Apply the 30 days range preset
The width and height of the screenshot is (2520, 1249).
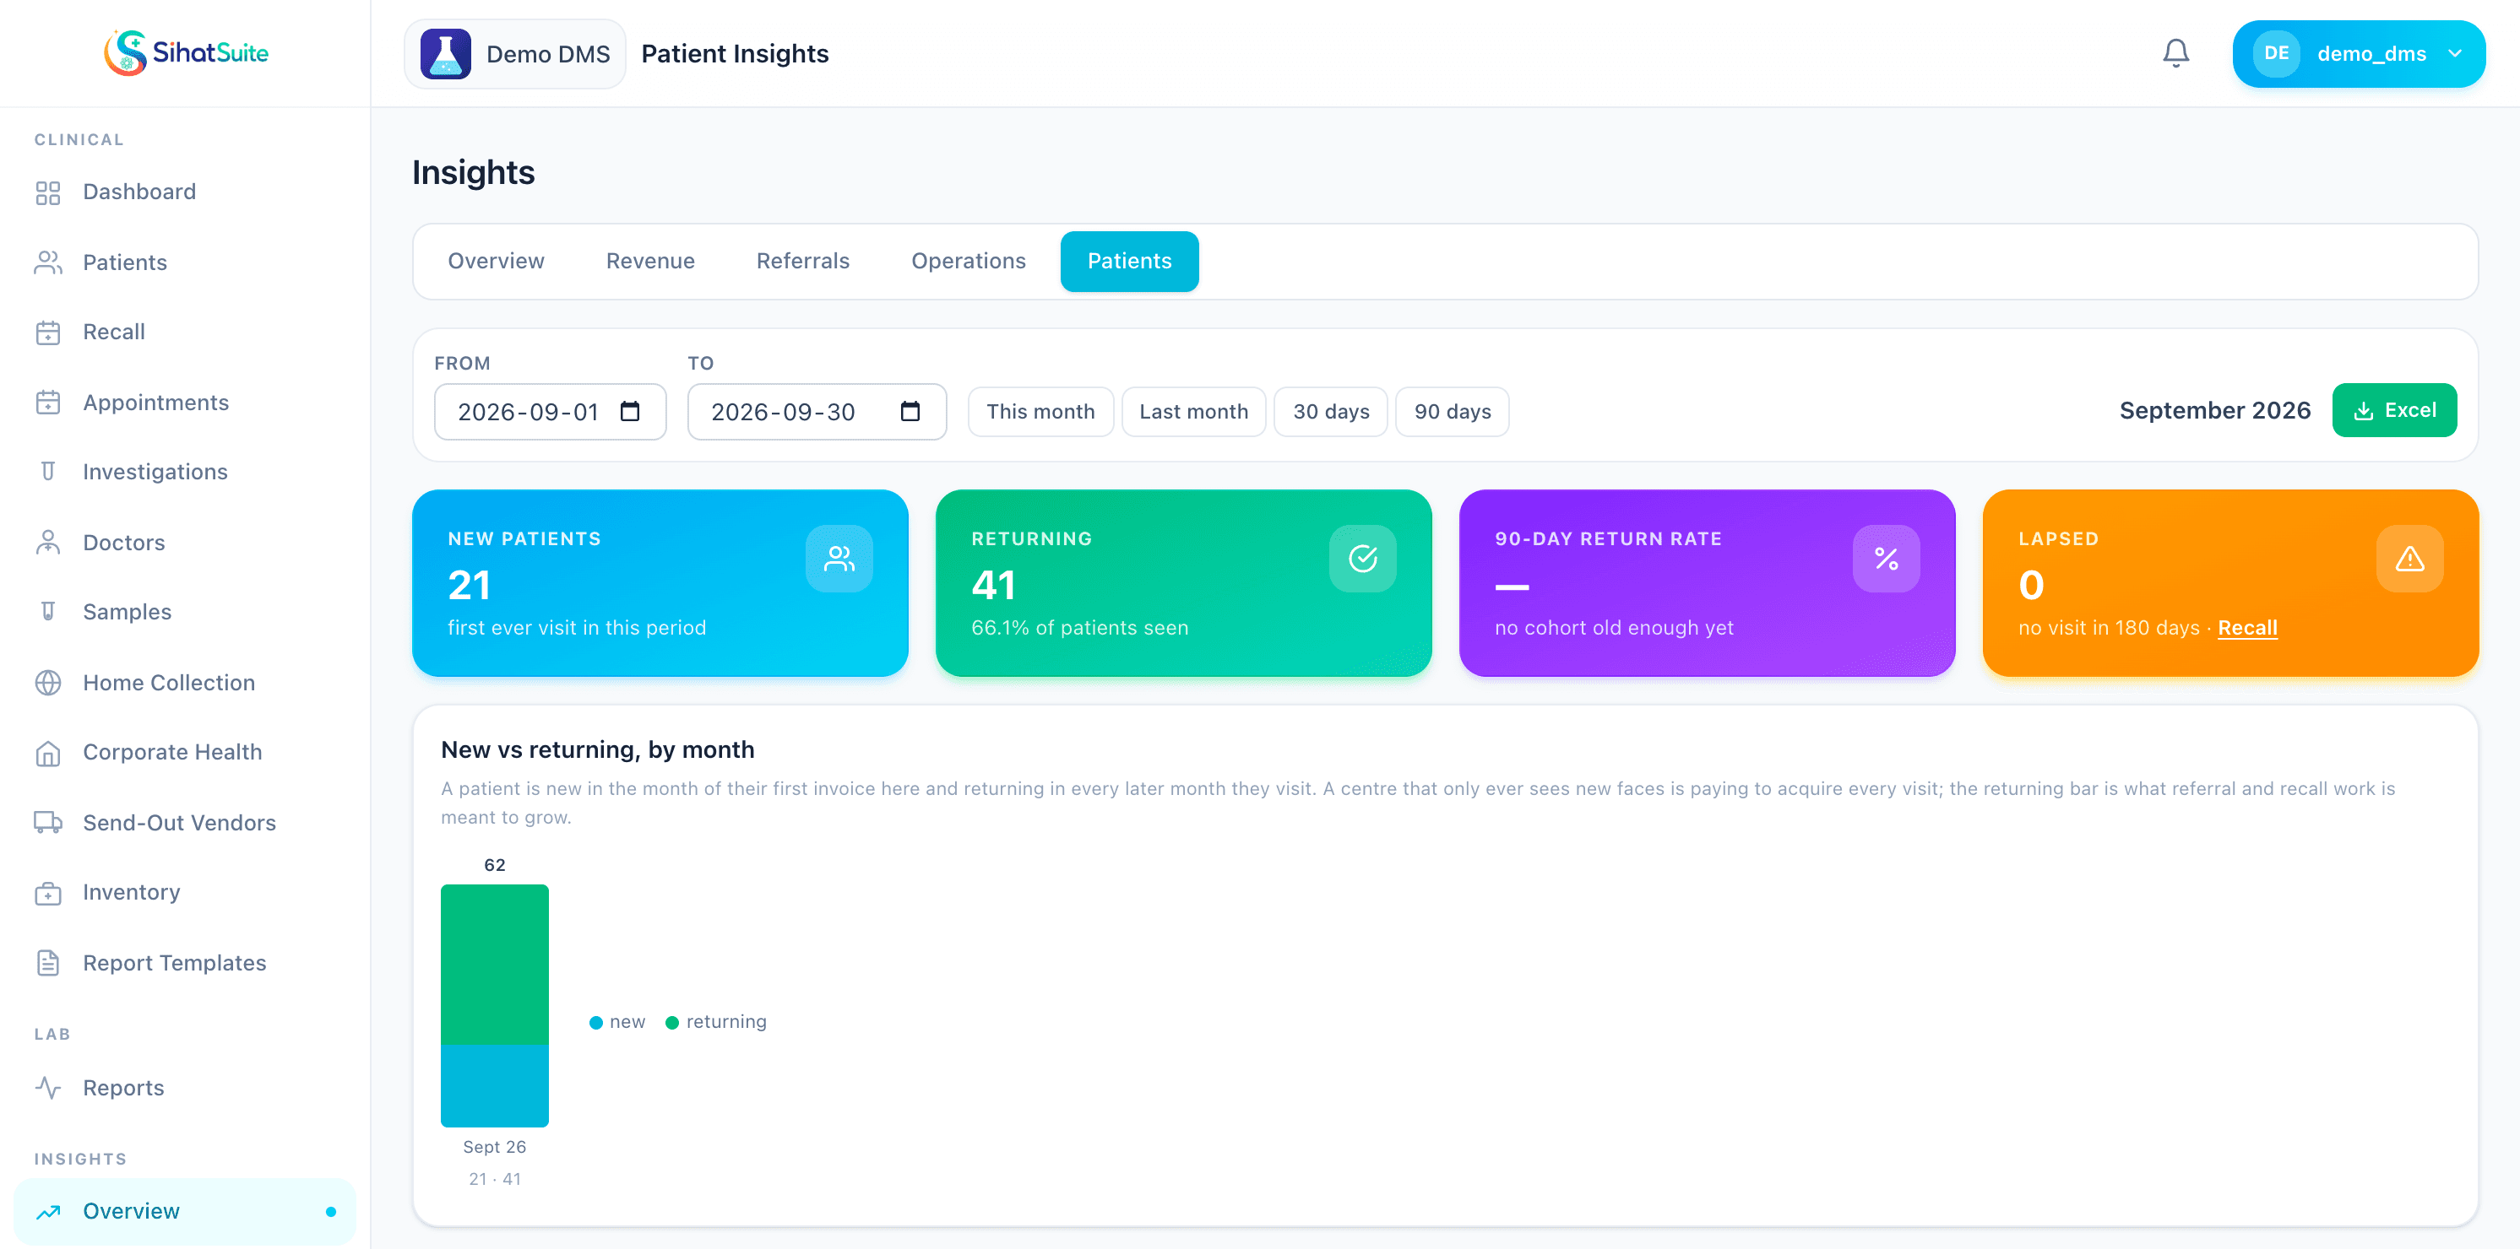click(x=1330, y=412)
